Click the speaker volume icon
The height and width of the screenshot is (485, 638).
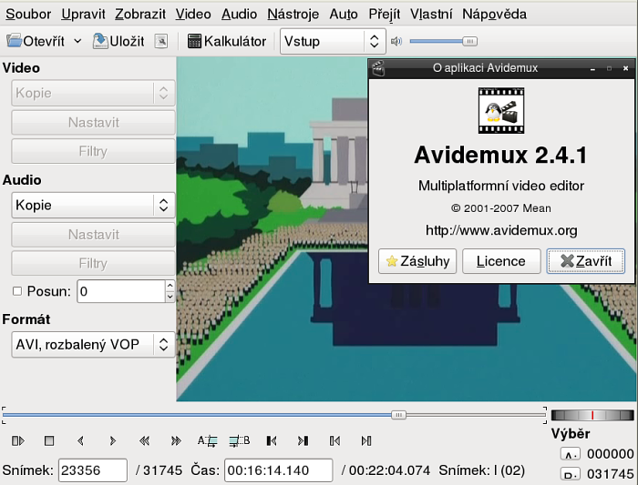(x=396, y=41)
